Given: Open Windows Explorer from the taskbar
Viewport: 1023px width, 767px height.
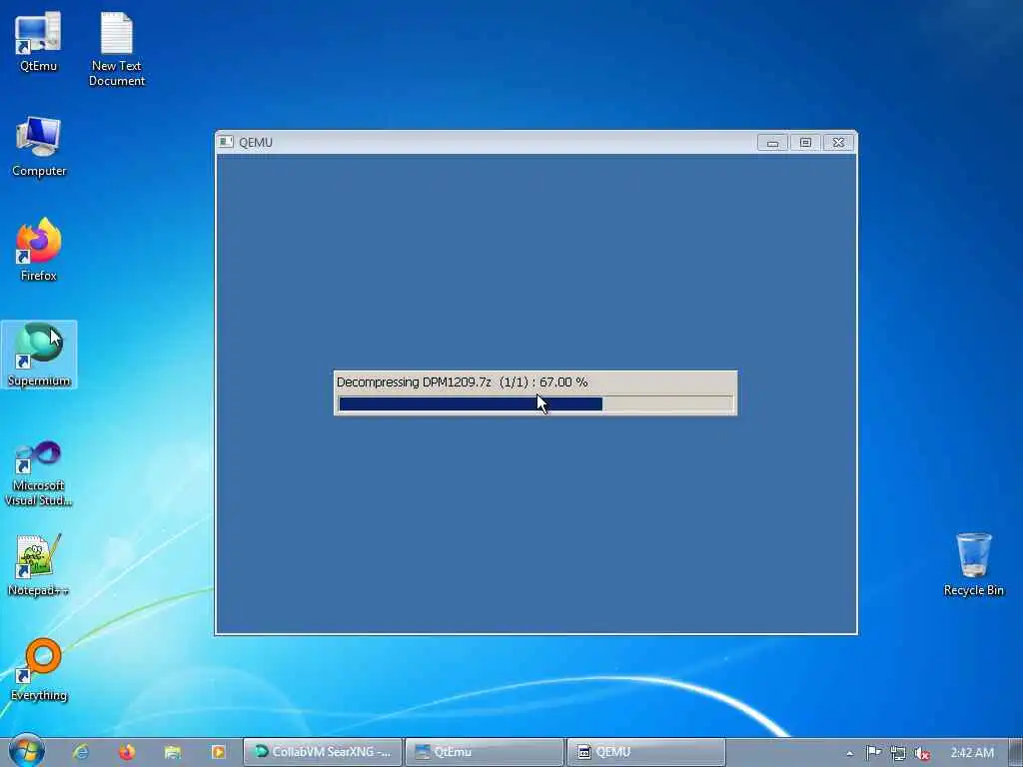Looking at the screenshot, I should click(172, 752).
